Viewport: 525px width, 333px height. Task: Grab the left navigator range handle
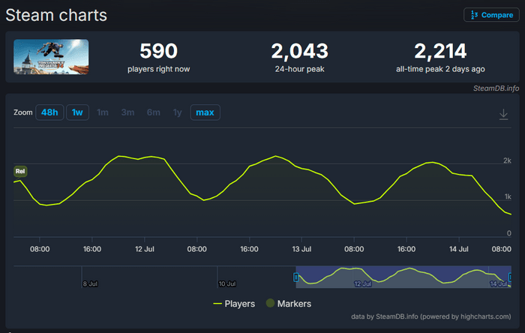(x=296, y=277)
